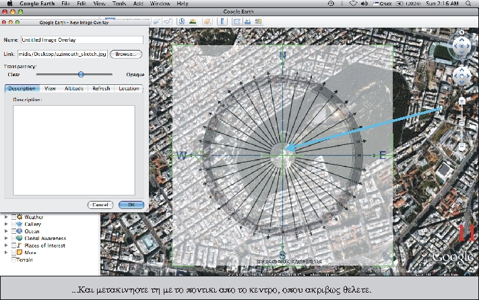Screen dimensions: 479x300
Task: Switch to Sky/planets view icon
Action: click(x=207, y=22)
